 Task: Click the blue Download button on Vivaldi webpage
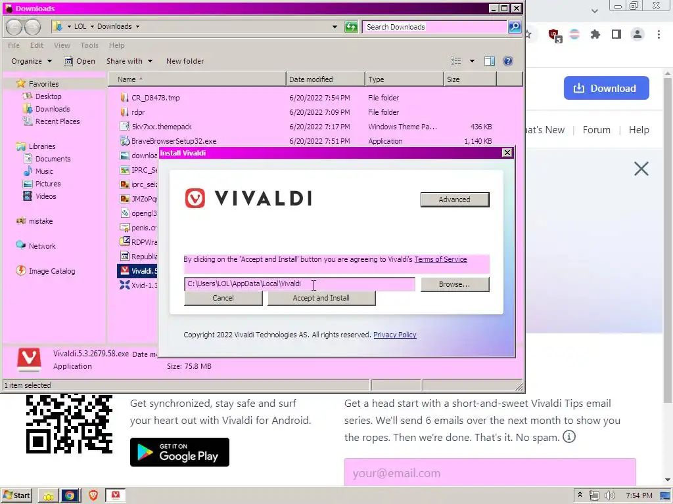(606, 89)
